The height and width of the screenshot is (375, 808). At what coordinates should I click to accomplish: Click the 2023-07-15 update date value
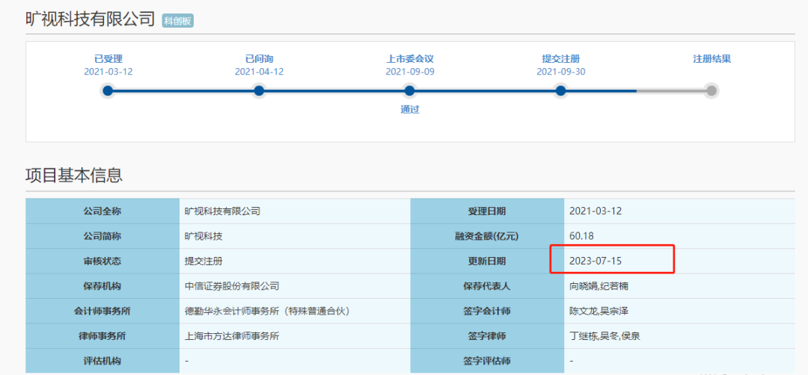click(x=596, y=261)
